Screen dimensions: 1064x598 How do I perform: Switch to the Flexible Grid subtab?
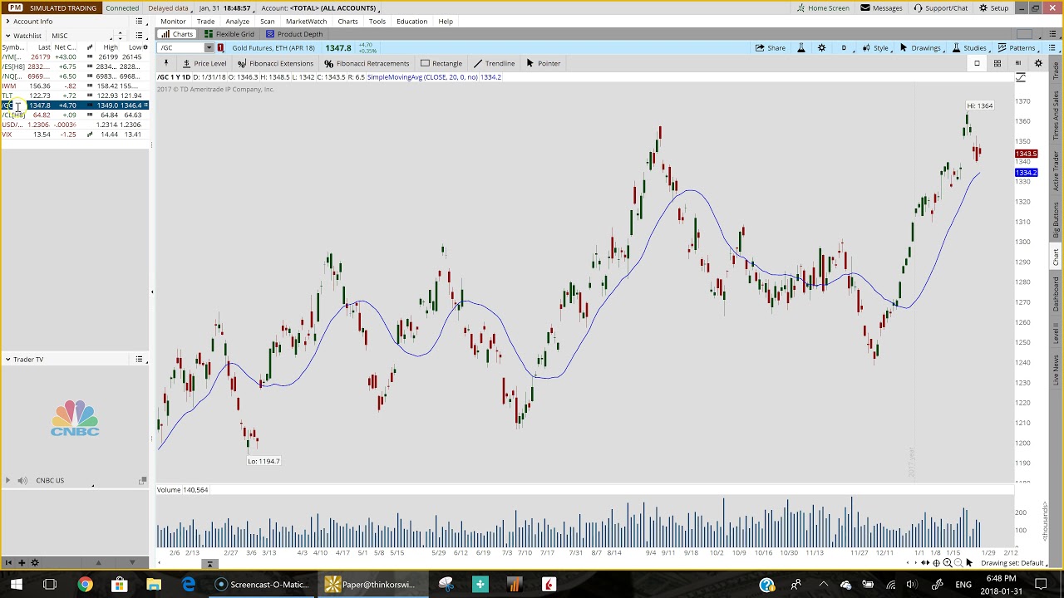pos(229,34)
